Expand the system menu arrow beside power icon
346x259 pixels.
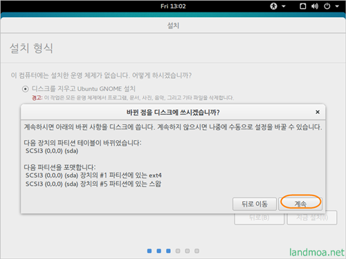coord(337,6)
